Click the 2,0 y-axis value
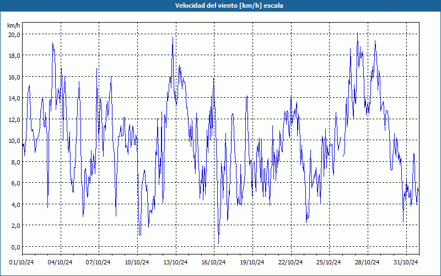Viewport: 441px width, 276px height. click(16, 226)
